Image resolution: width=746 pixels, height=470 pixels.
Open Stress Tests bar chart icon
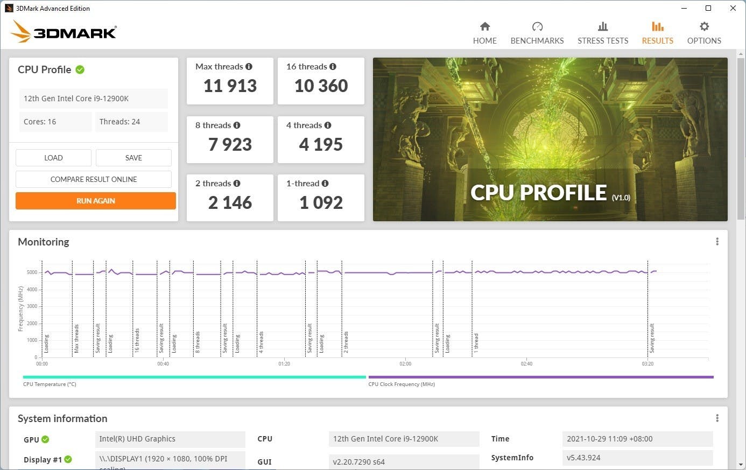602,26
